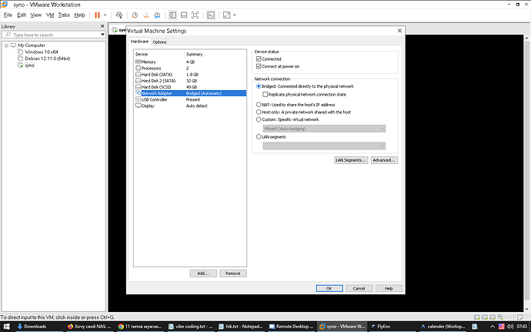Open the View menu

pyautogui.click(x=36, y=15)
